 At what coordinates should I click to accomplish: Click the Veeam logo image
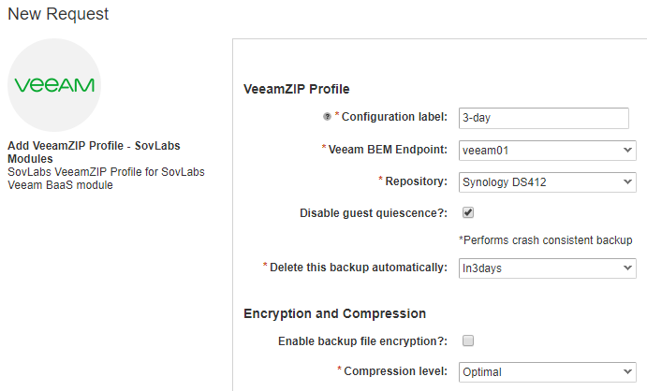click(53, 85)
